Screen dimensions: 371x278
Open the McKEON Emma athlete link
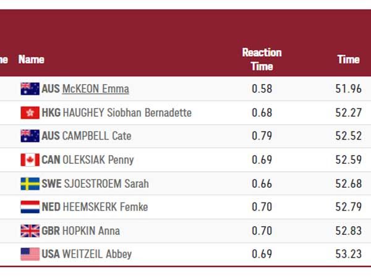click(95, 89)
